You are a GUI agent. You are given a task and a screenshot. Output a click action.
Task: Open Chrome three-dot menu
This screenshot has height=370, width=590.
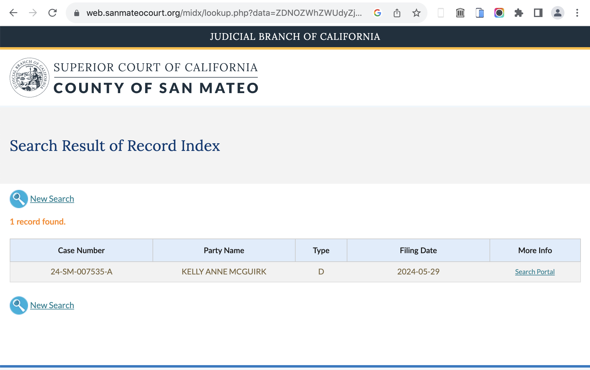pos(577,13)
